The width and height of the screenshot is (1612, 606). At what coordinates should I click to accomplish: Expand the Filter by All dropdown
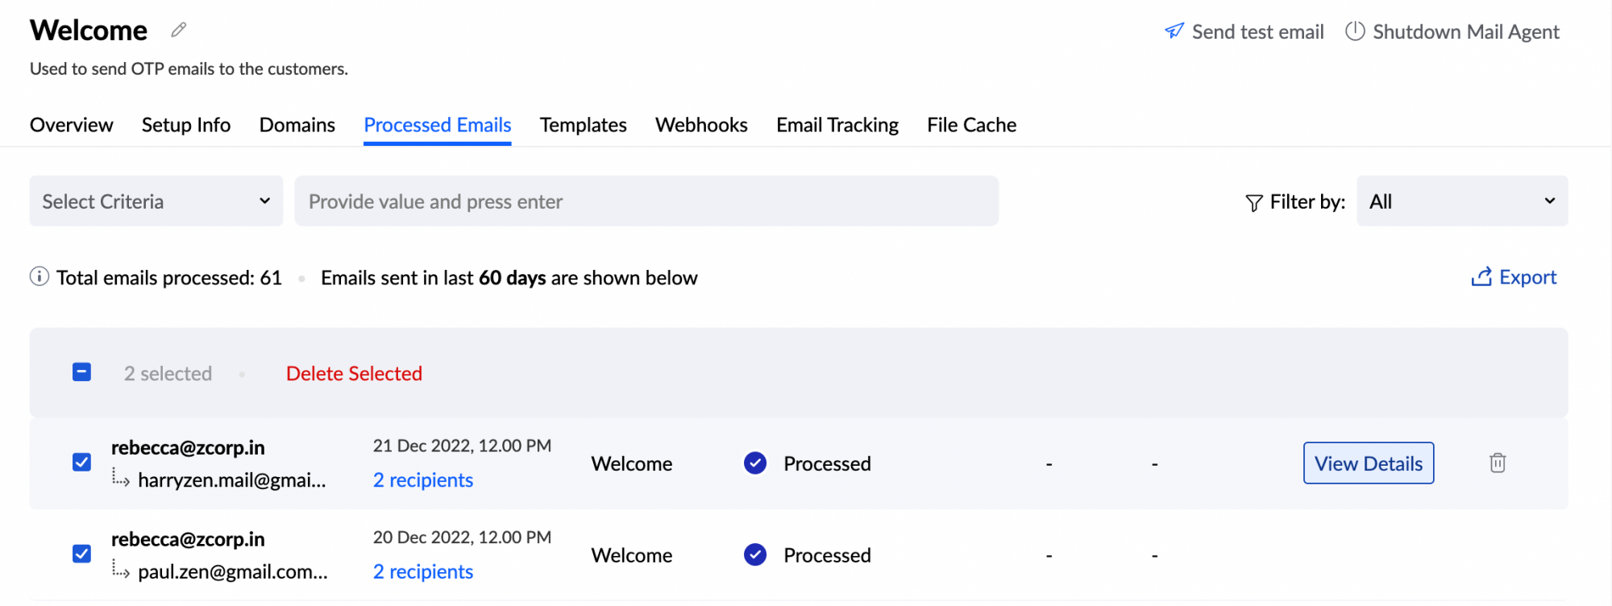coord(1462,201)
